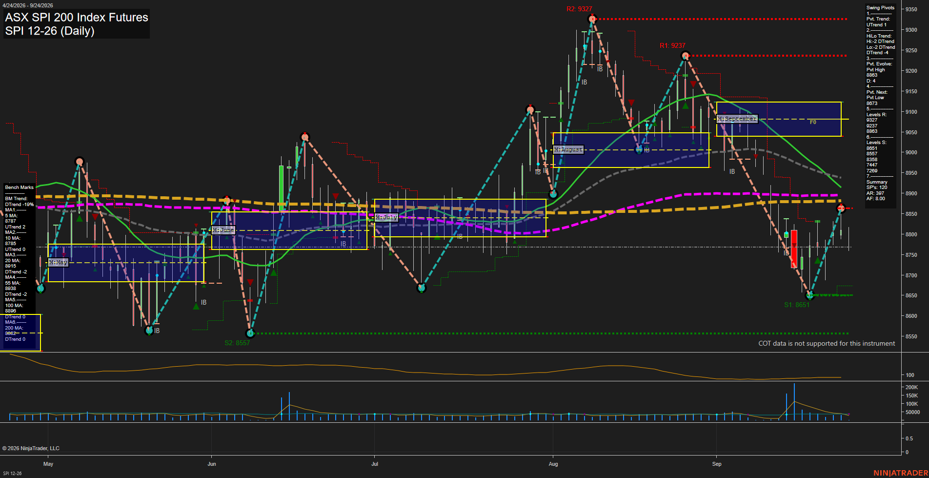Screen dimensions: 929x478
Task: Click the M:September monthly range label
Action: (x=737, y=119)
